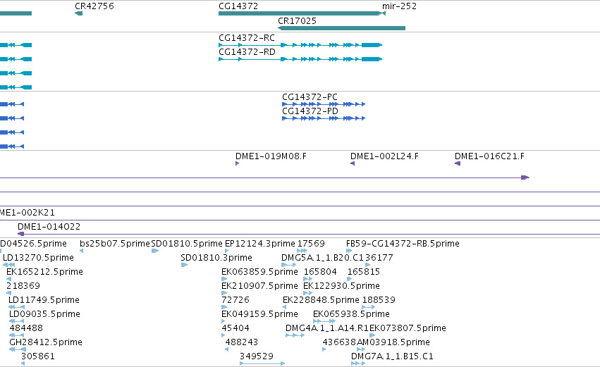Select the DME1-019M08.F feature label
Screen dimensions: 600x367
click(271, 156)
